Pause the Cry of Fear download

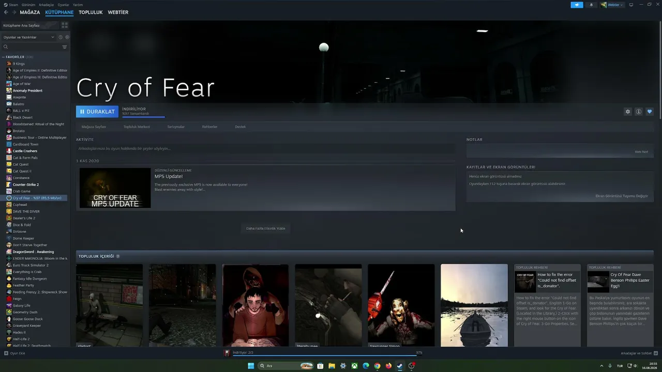[97, 112]
